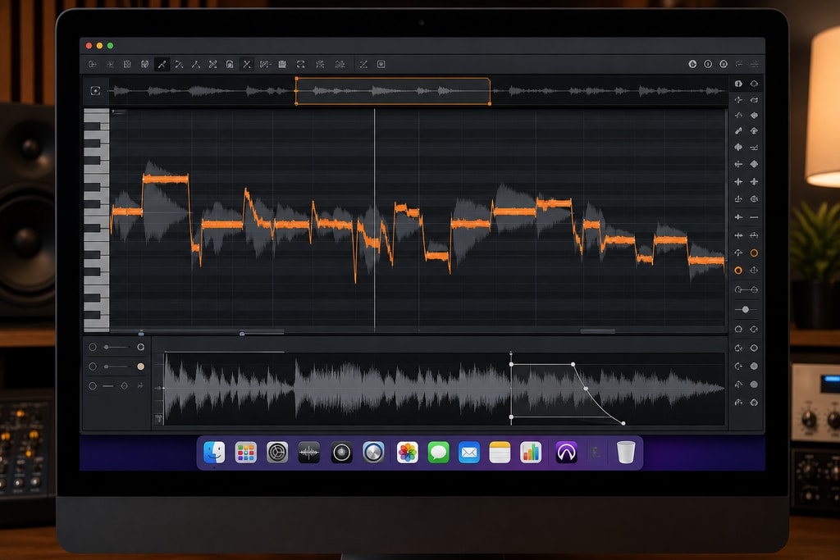The image size is (840, 560).
Task: Enable the radio circle in the top lower-left row
Action: click(93, 348)
